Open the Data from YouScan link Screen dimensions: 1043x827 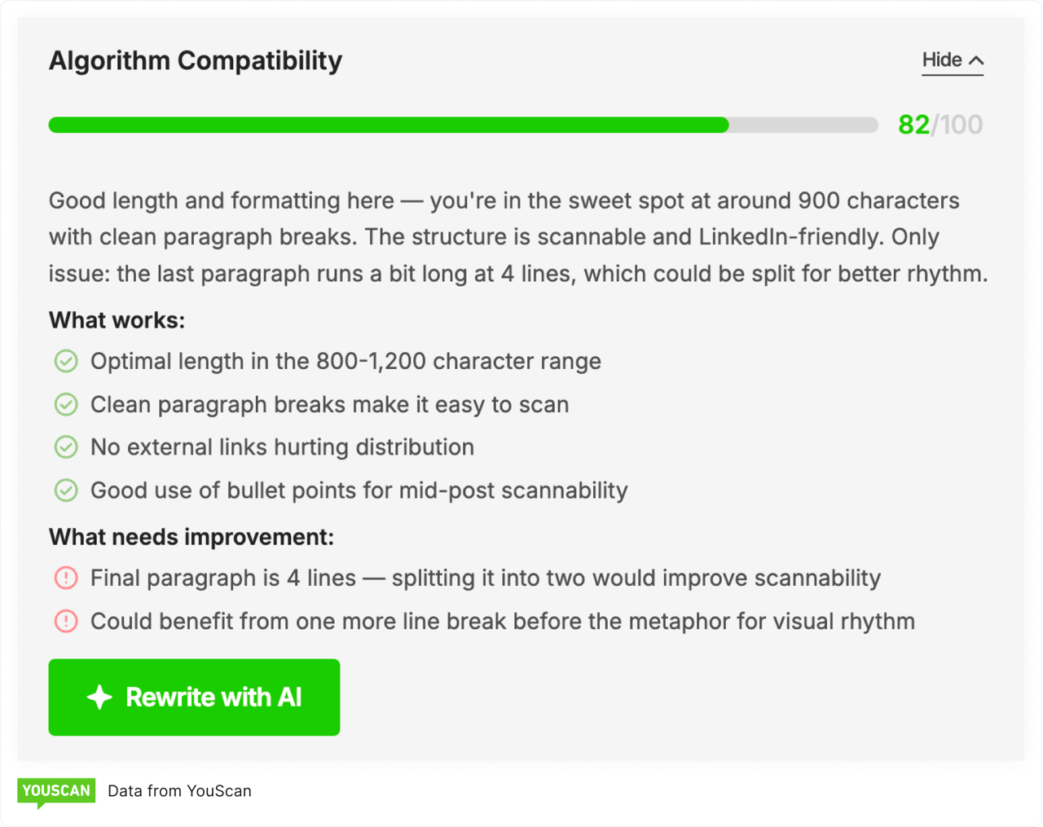(x=178, y=790)
